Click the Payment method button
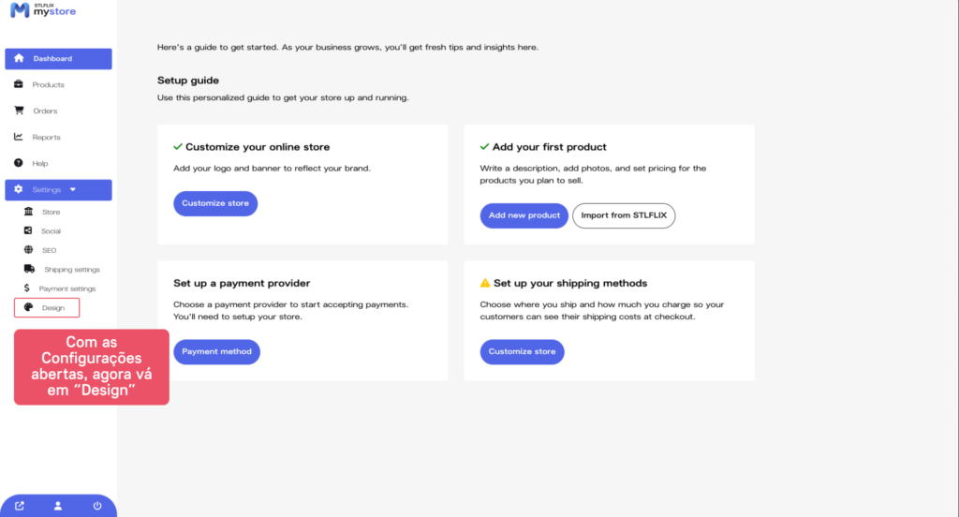Screen dimensions: 959x517 coord(216,351)
